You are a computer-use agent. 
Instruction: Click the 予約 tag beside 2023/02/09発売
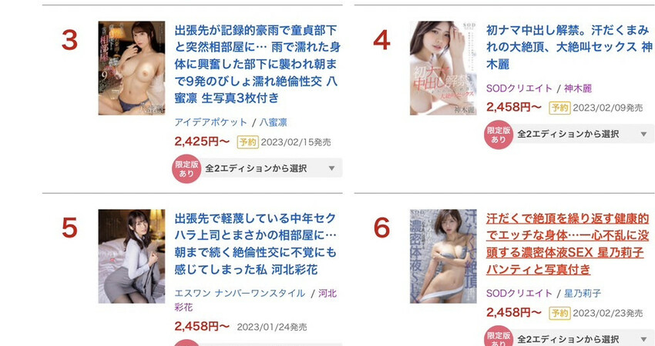559,108
